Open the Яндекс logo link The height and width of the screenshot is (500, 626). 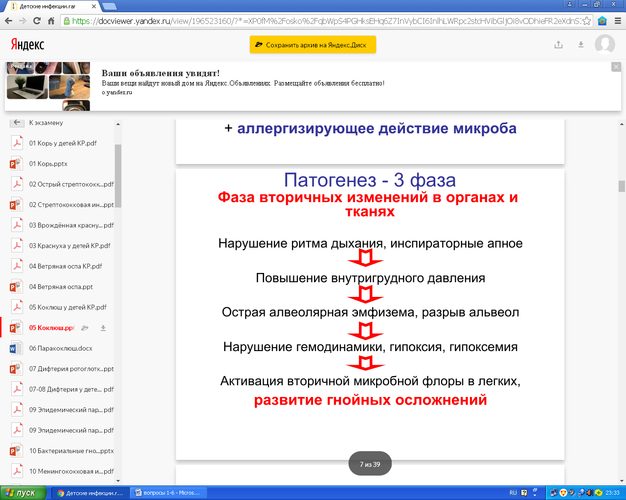click(27, 45)
